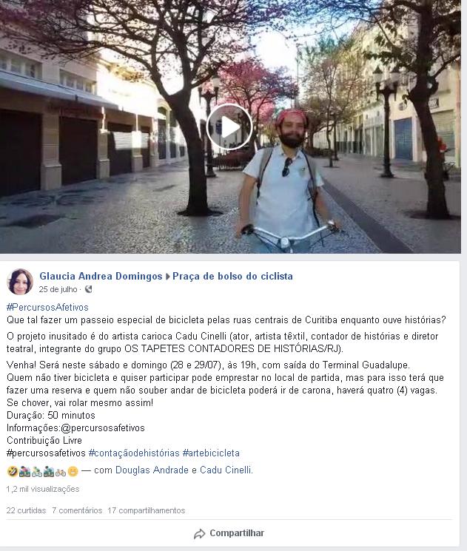Open the 25 de julho timestamp

(x=58, y=289)
